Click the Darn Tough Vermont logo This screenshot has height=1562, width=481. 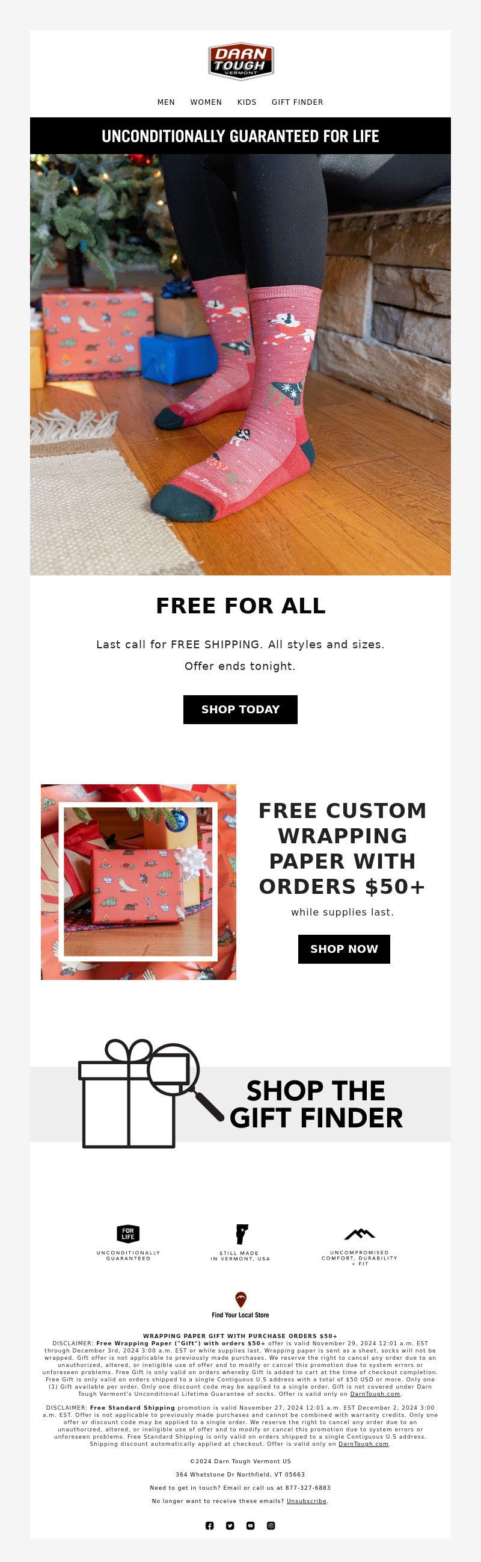[240, 61]
